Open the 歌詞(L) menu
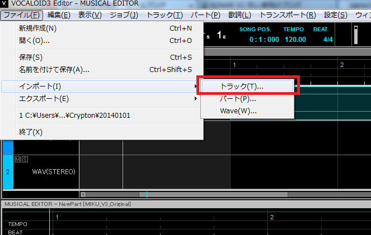This screenshot has height=235, width=371. (x=239, y=15)
